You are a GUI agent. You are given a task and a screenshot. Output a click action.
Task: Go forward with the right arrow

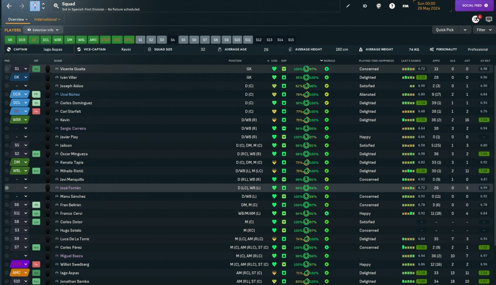tap(22, 6)
